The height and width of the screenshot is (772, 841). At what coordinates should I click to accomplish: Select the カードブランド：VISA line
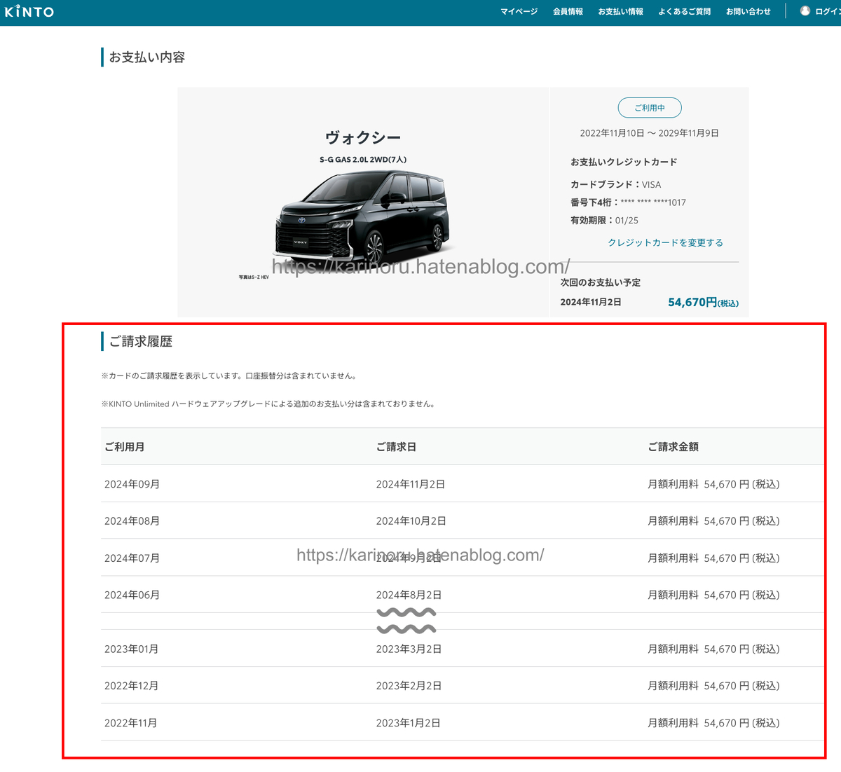tap(615, 184)
